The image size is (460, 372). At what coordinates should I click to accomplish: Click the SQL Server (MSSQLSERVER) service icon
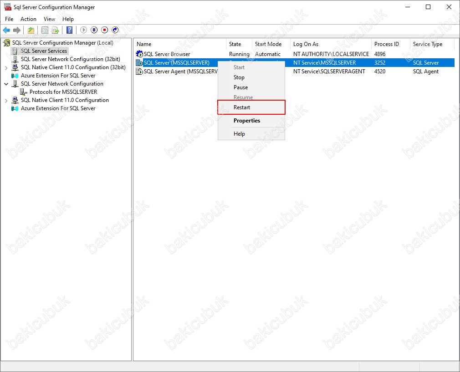pyautogui.click(x=139, y=63)
